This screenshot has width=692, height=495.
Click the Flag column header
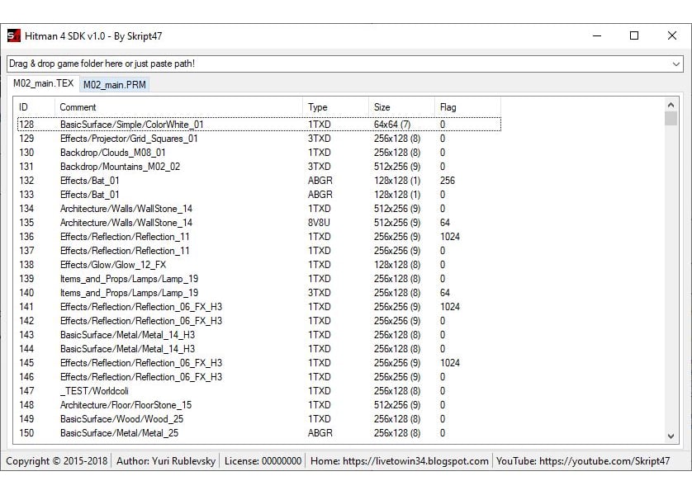(468, 107)
